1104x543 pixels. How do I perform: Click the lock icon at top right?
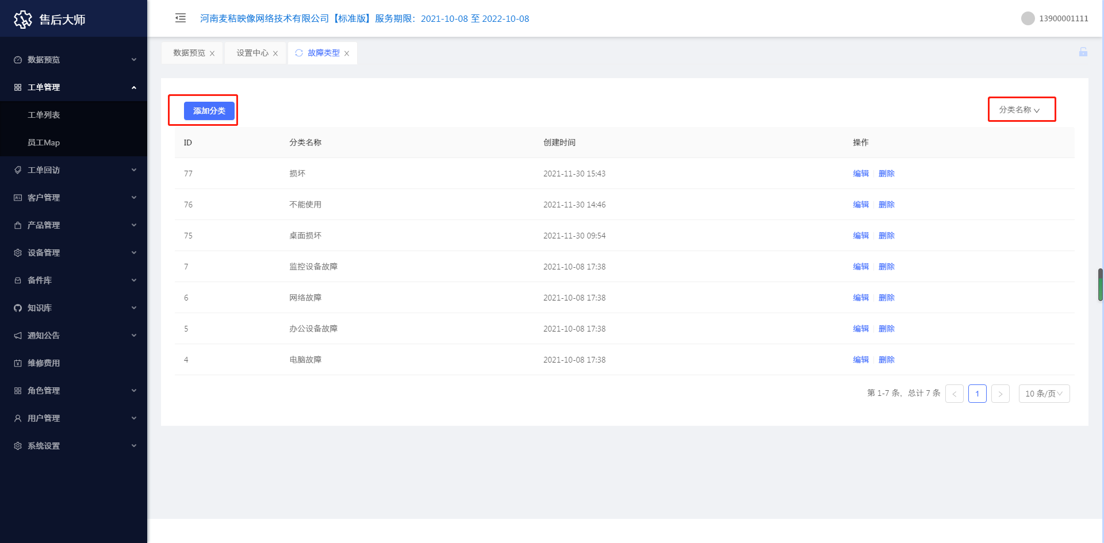tap(1083, 52)
